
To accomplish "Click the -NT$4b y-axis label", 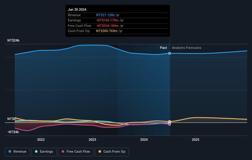I will click(13, 132).
